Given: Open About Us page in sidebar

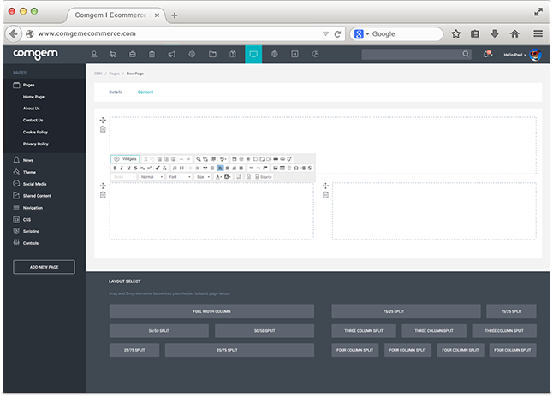Looking at the screenshot, I should tap(32, 109).
